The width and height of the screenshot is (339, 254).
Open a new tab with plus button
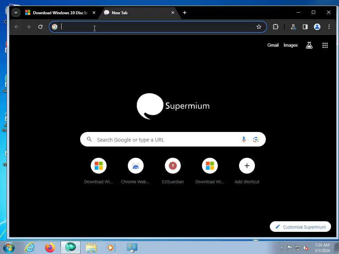pyautogui.click(x=185, y=13)
